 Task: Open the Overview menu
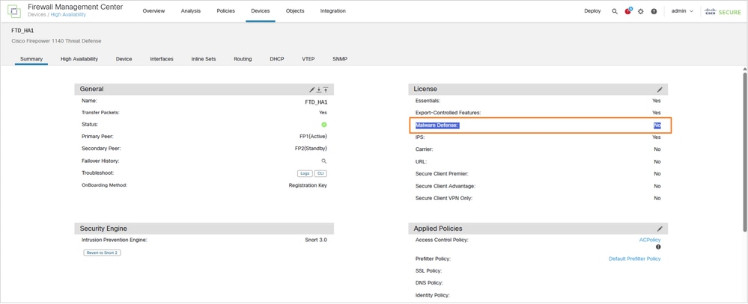(153, 11)
